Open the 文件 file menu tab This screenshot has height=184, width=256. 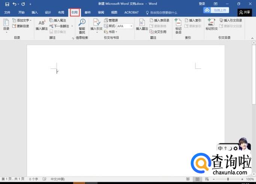tap(7, 12)
